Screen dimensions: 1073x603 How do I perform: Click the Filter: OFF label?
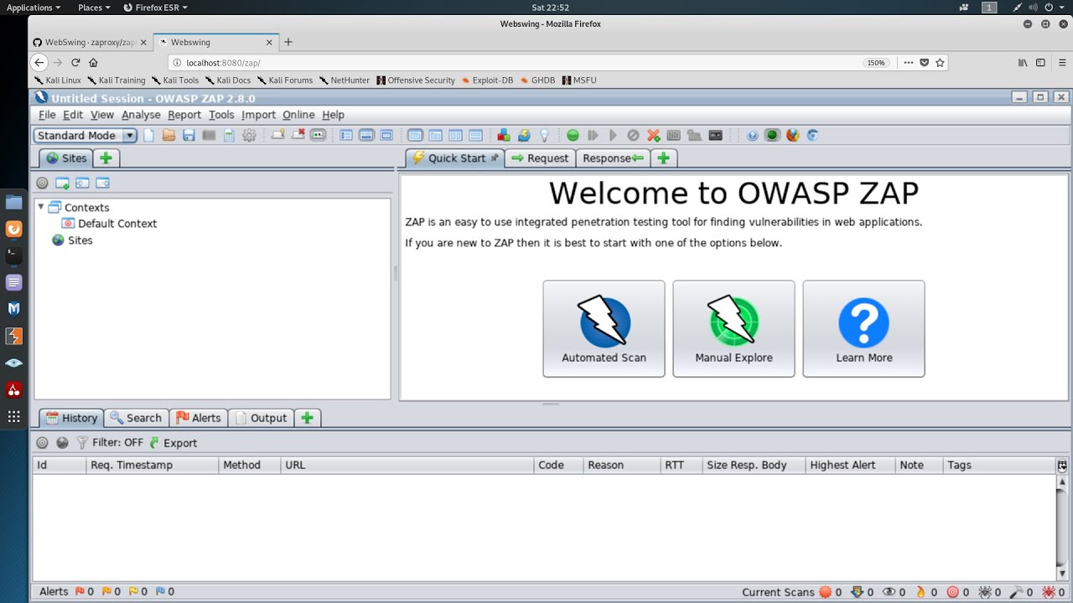click(x=118, y=443)
